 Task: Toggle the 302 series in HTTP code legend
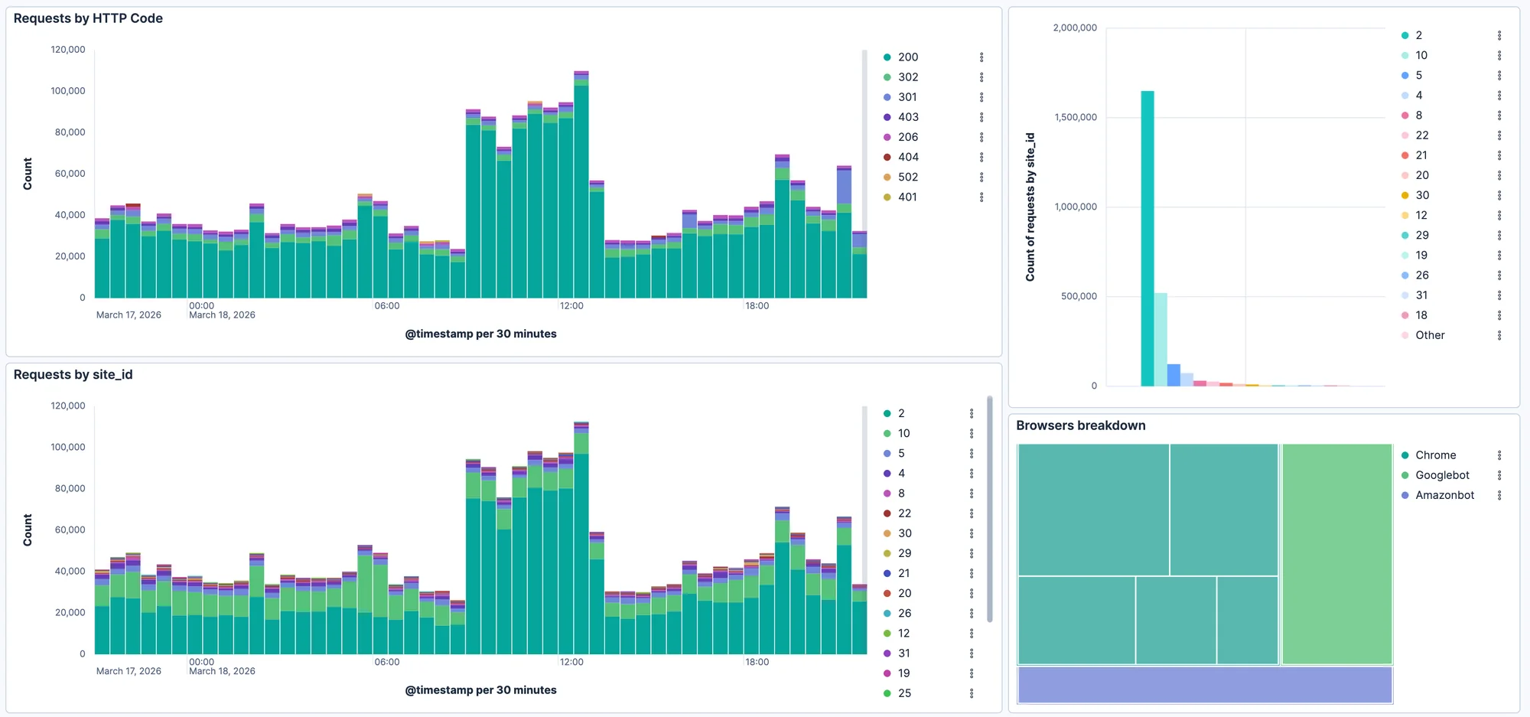coord(907,77)
